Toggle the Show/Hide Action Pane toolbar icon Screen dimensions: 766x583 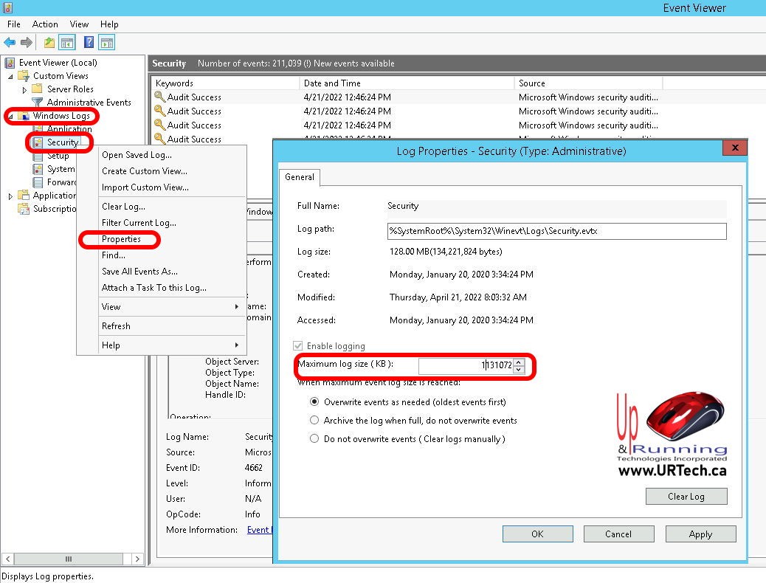(107, 43)
